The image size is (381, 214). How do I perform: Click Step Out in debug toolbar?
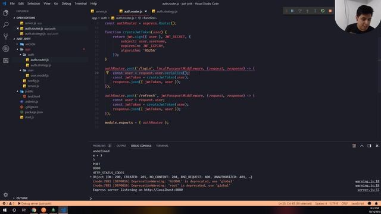tap(315, 11)
